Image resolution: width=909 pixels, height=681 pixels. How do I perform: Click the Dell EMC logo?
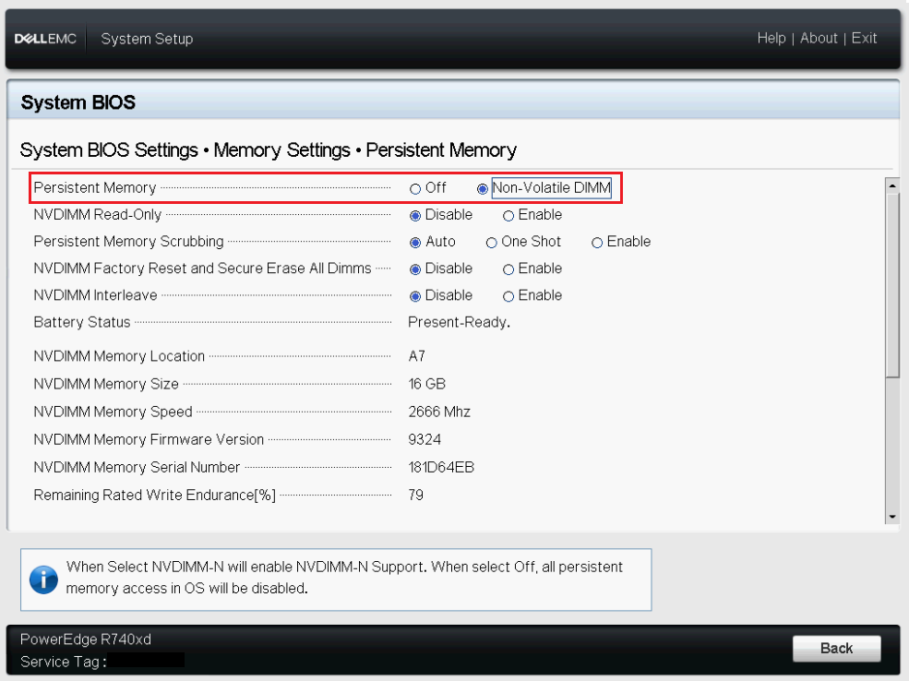[x=45, y=39]
